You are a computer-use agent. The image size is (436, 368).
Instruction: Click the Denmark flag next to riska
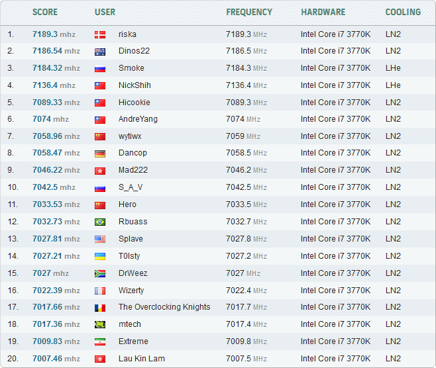tap(100, 34)
